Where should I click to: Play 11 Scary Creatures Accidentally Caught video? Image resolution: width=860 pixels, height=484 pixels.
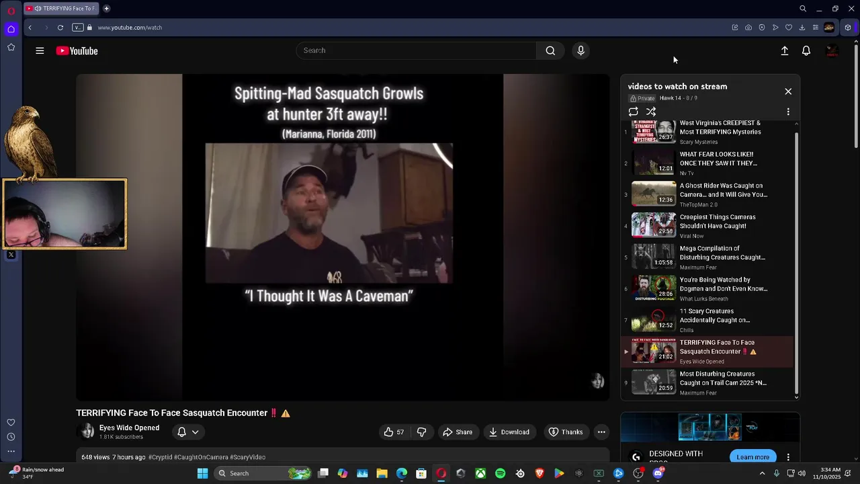pos(707,320)
